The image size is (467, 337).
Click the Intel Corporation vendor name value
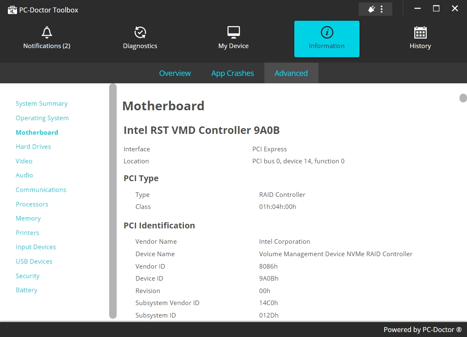pos(284,242)
